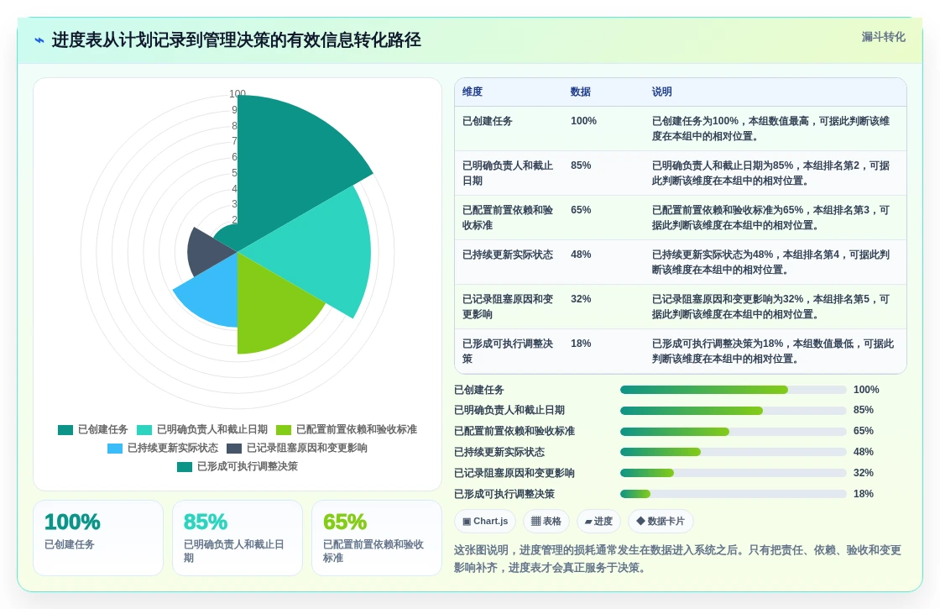Toggle legend swatch for 已配置前置依赖和验收标准
940x609 pixels.
coord(284,429)
